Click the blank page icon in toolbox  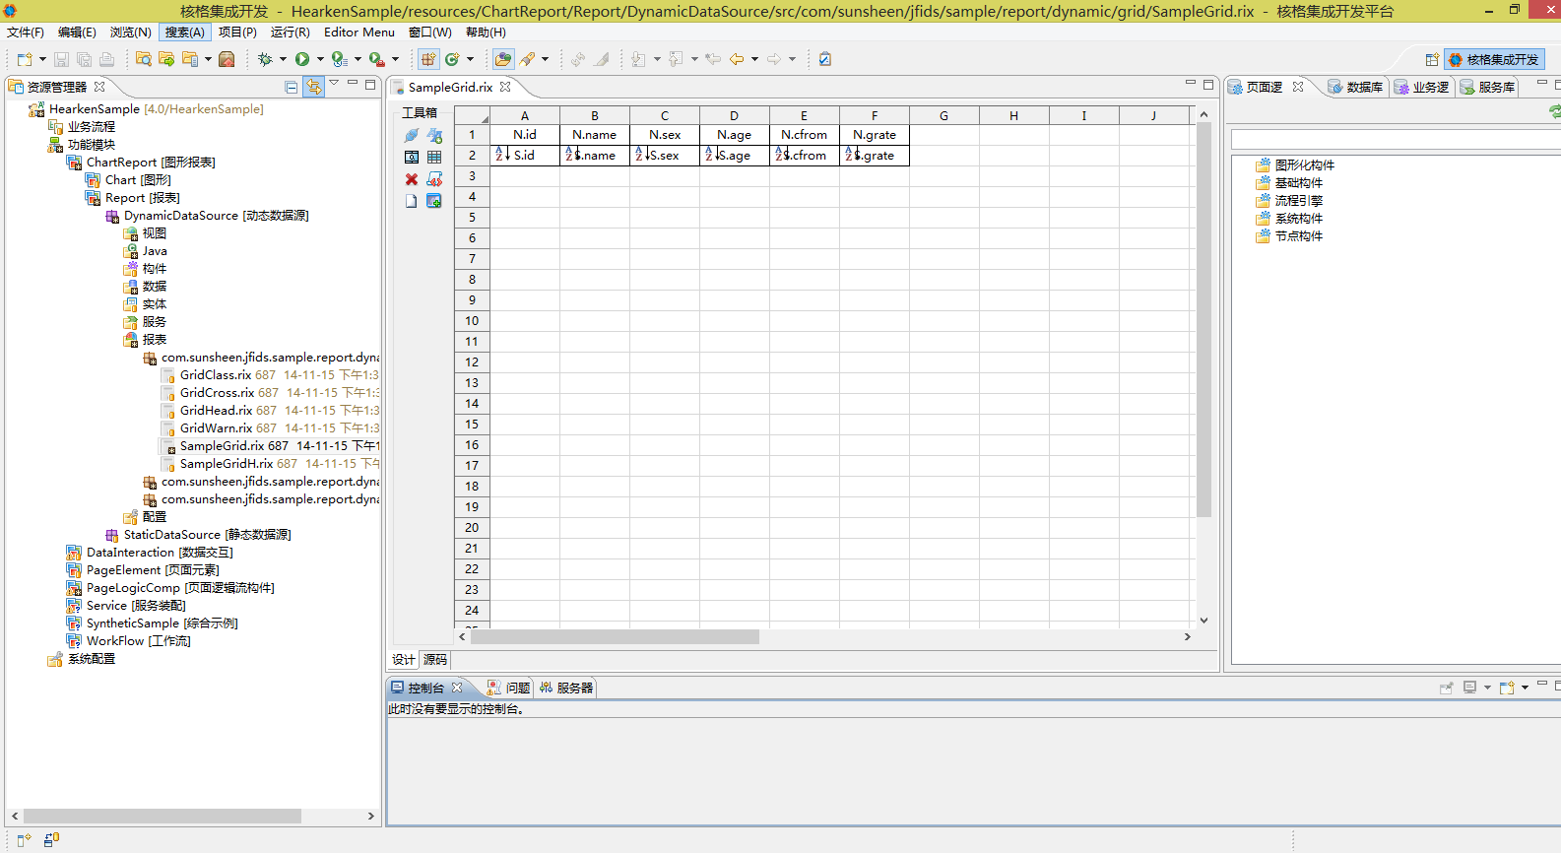412,201
